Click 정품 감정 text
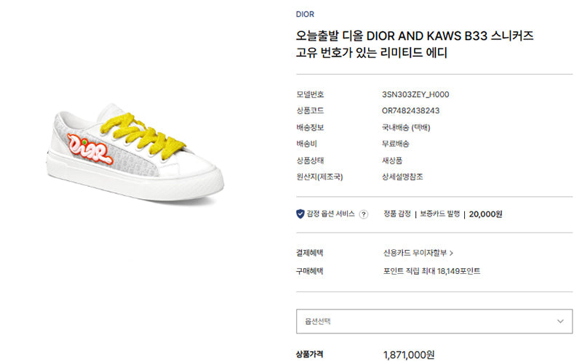Screen dimensions: 582x364 396,214
